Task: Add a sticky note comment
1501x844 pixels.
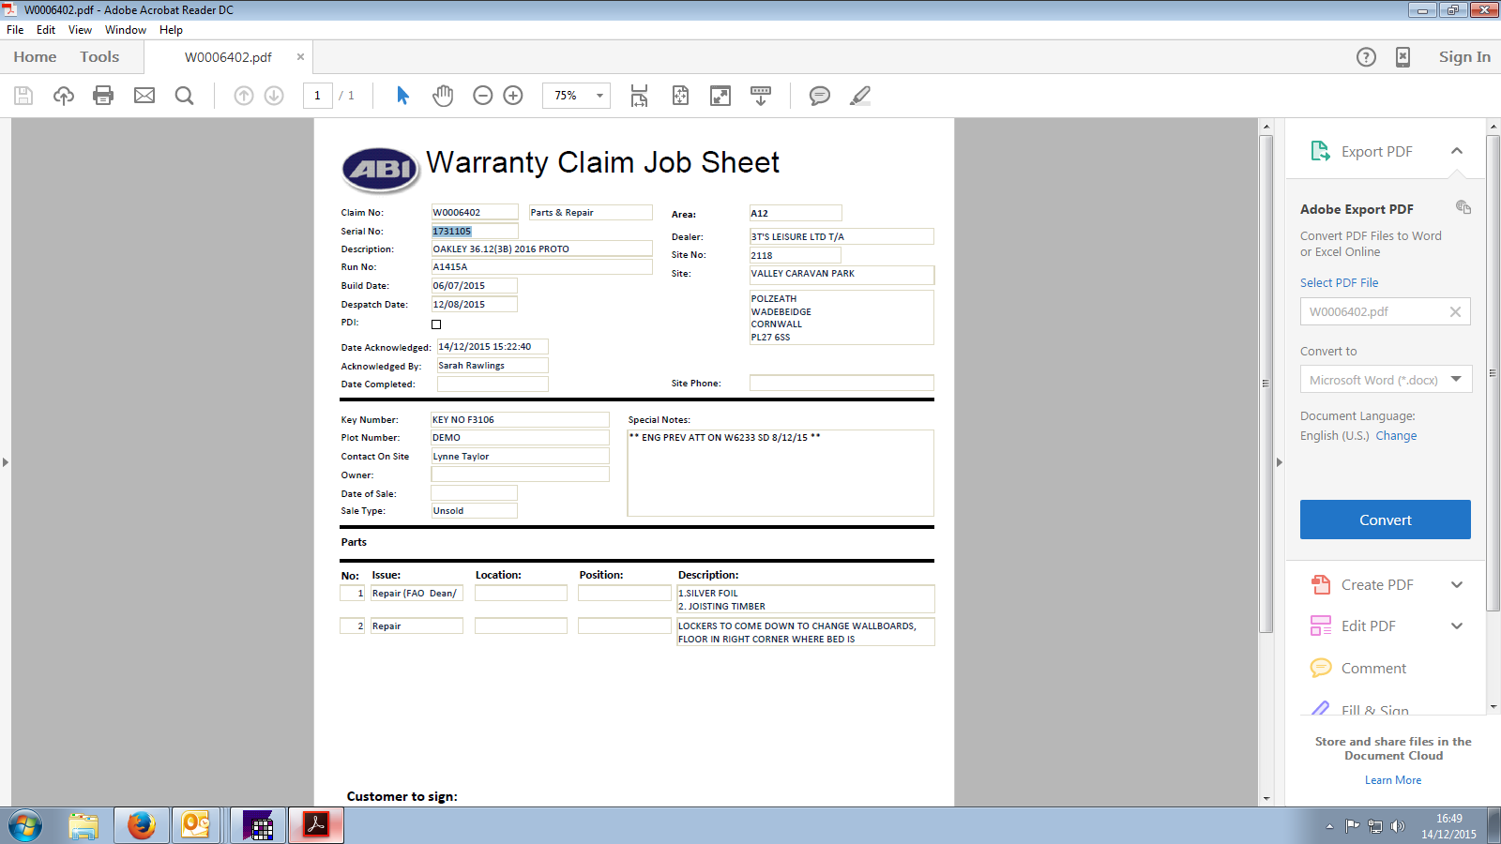Action: (x=819, y=96)
